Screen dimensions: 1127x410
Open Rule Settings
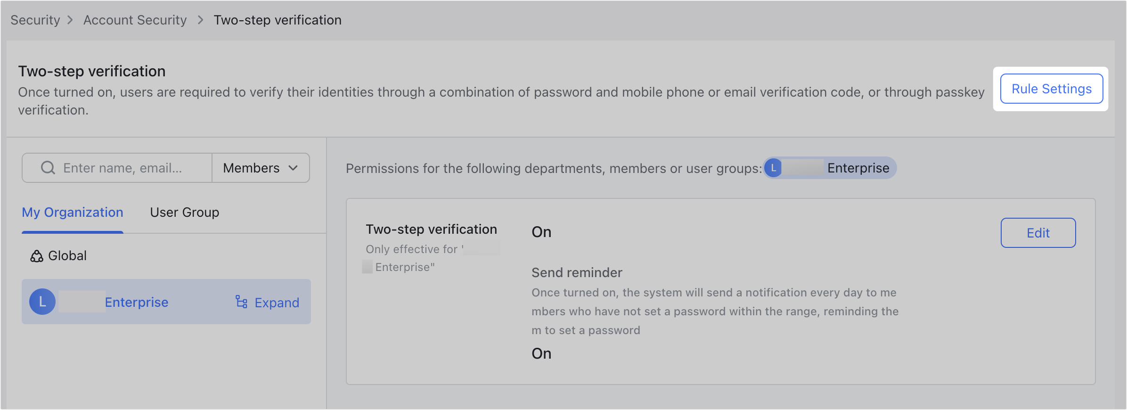[1052, 89]
